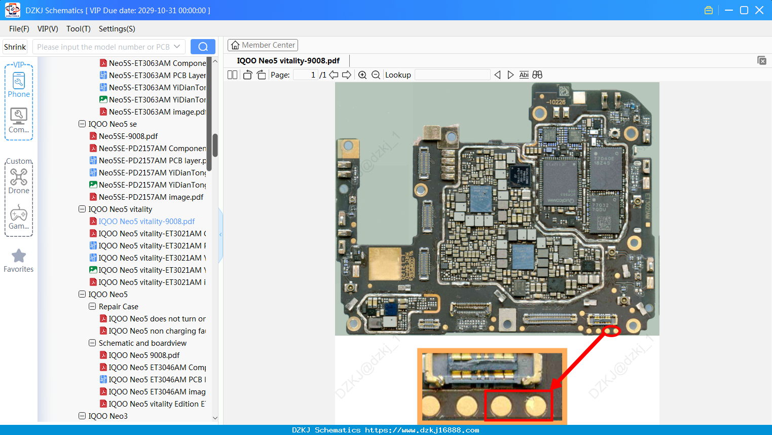The height and width of the screenshot is (435, 772).
Task: Zoom in on the PDF
Action: click(362, 75)
